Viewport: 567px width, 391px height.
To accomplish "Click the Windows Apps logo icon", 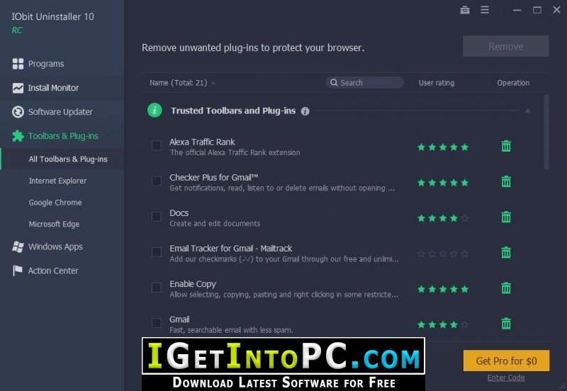I will coord(18,246).
